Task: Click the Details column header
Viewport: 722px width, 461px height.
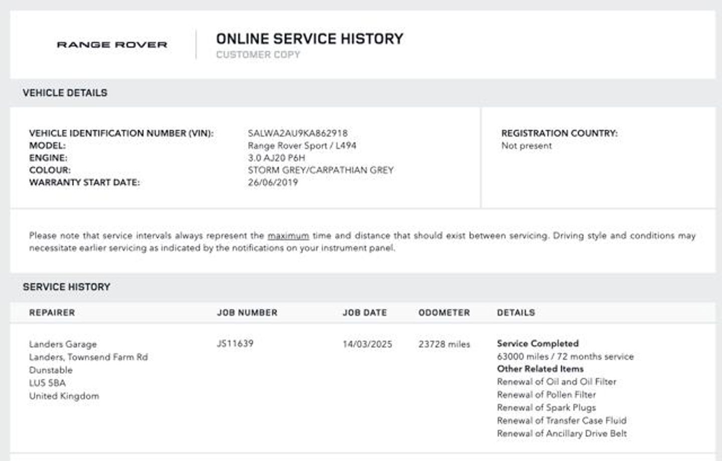Action: tap(515, 313)
